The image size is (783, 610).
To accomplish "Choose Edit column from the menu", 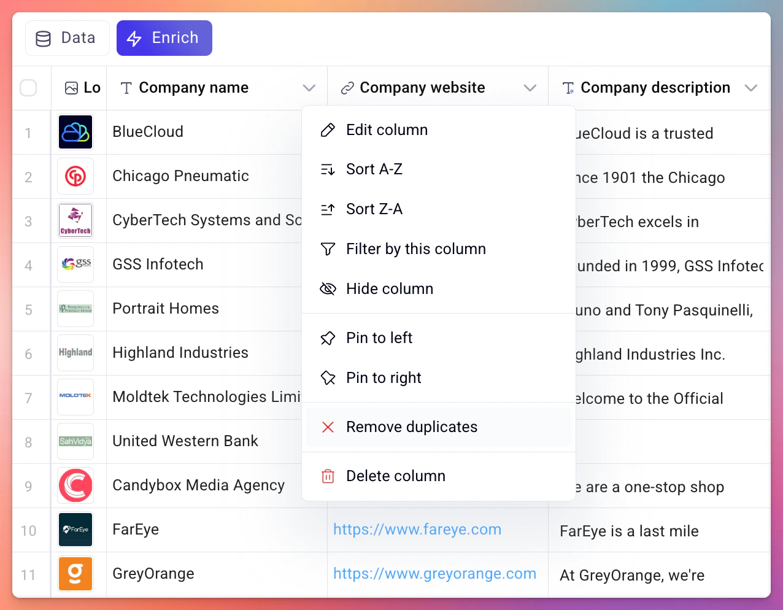I will (x=439, y=130).
